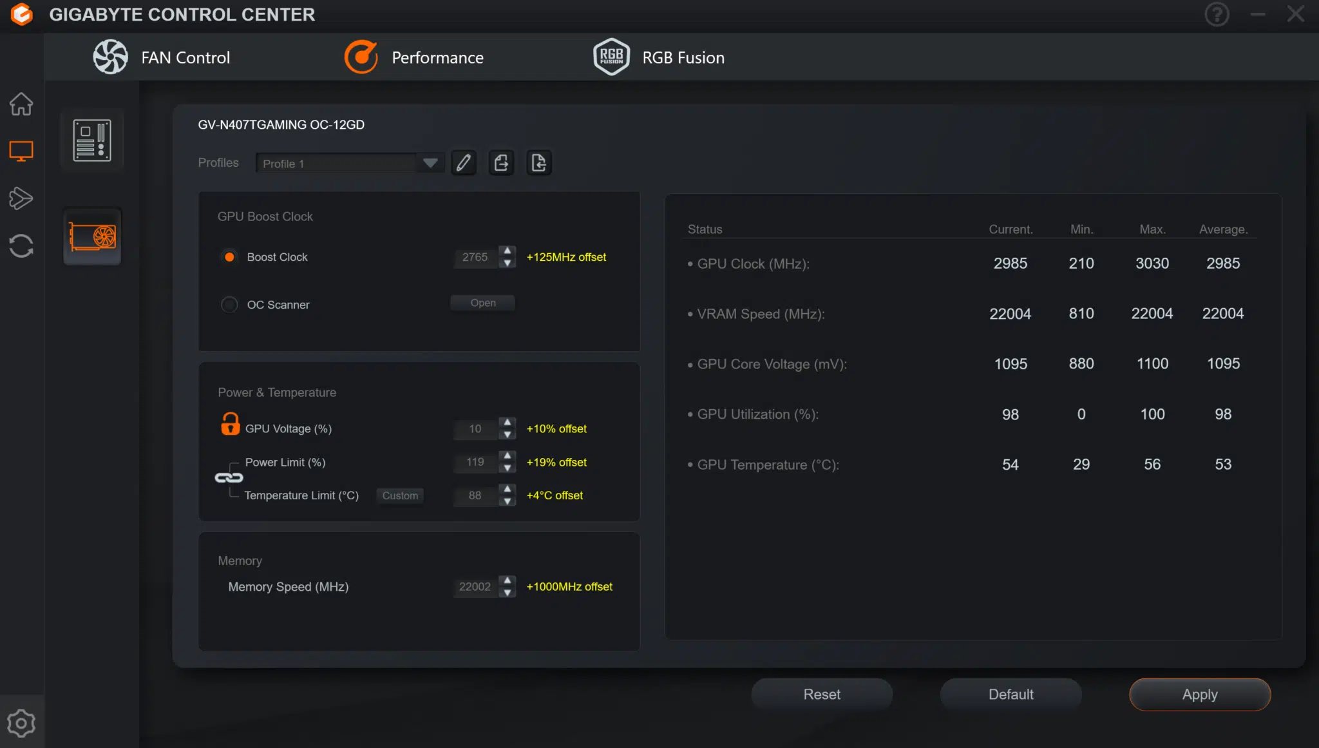Viewport: 1319px width, 748px height.
Task: Click the +10% offset text
Action: pyautogui.click(x=556, y=428)
